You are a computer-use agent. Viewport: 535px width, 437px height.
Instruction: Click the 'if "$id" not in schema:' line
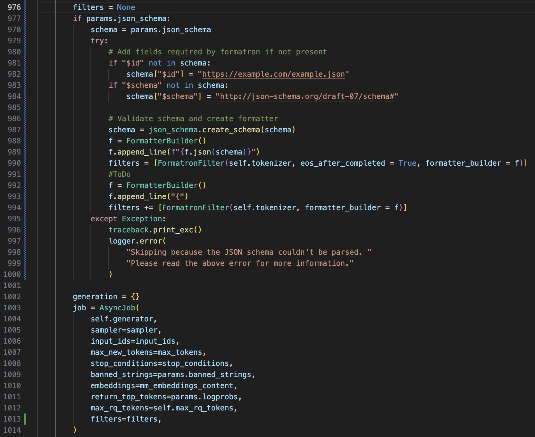[159, 63]
